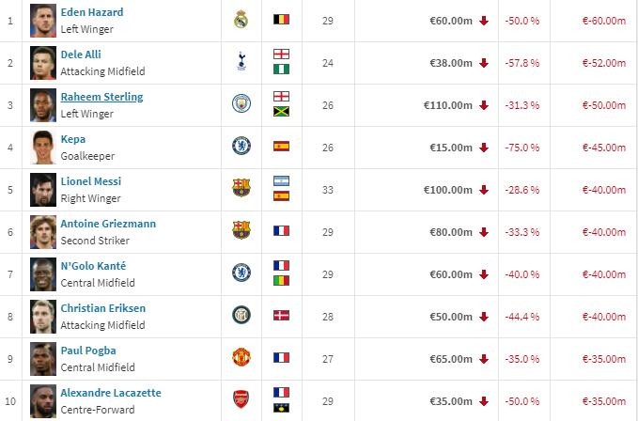The width and height of the screenshot is (638, 421).
Task: Click Antoine Griezmann's portrait thumbnail
Action: (43, 232)
